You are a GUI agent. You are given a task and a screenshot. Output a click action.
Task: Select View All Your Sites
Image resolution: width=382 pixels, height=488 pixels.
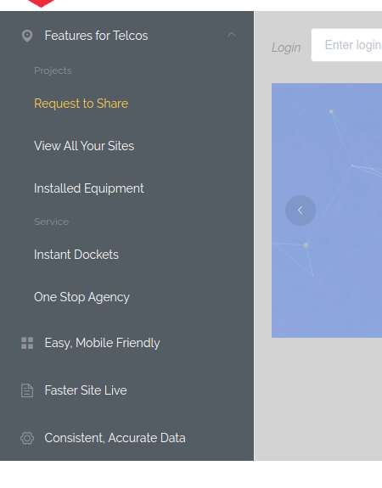click(x=84, y=146)
